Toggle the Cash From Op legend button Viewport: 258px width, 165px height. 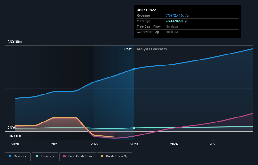114,156
